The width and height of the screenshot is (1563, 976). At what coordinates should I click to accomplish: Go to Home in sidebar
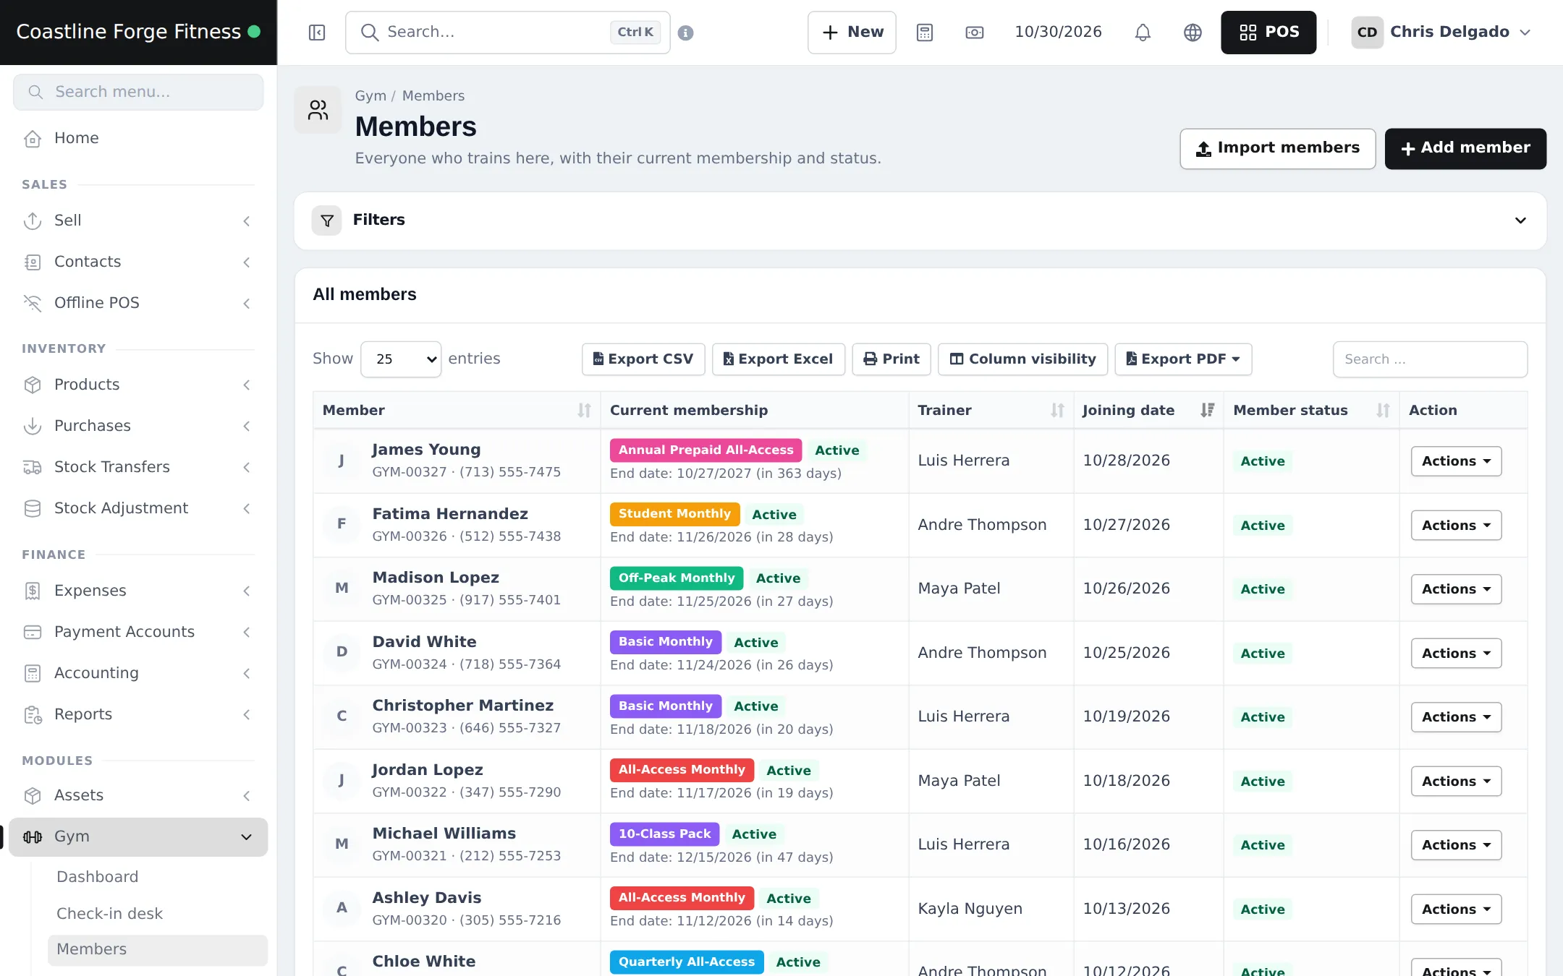[138, 138]
